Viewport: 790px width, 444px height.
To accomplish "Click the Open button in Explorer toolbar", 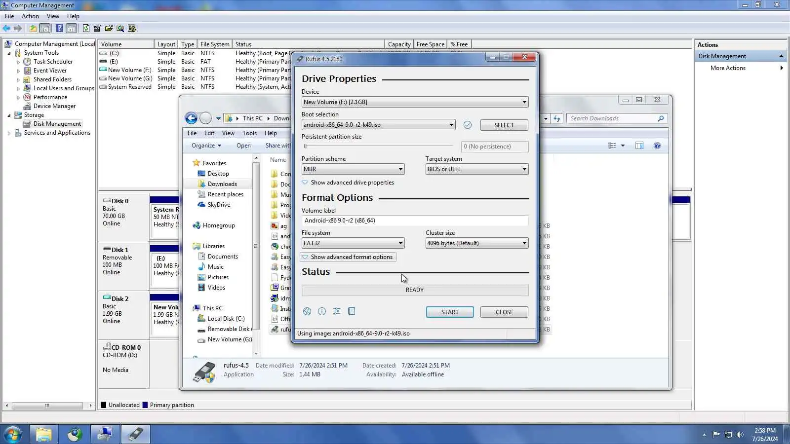I will 243,146.
